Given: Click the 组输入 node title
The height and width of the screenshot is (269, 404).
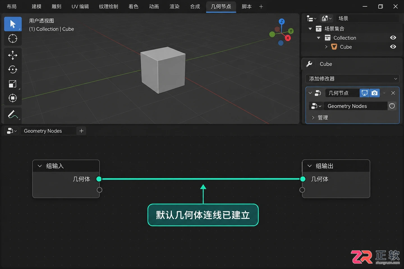Looking at the screenshot, I should pos(55,166).
